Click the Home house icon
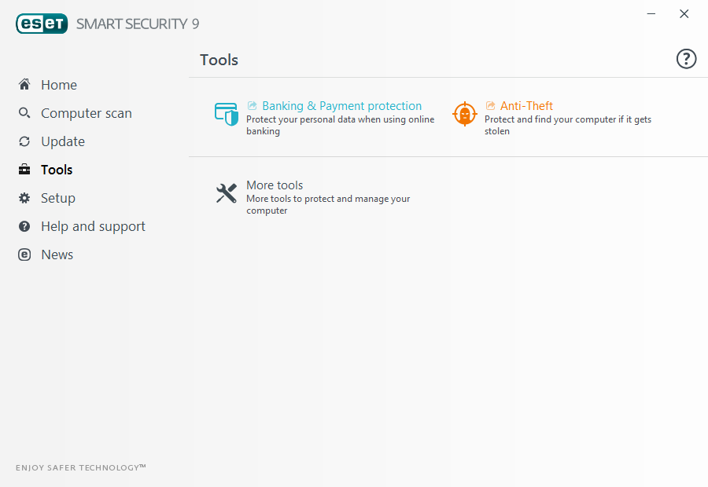The width and height of the screenshot is (708, 487). [x=24, y=85]
